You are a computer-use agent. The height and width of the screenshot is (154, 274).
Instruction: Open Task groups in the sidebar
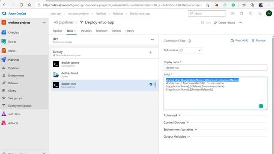coord(15,98)
